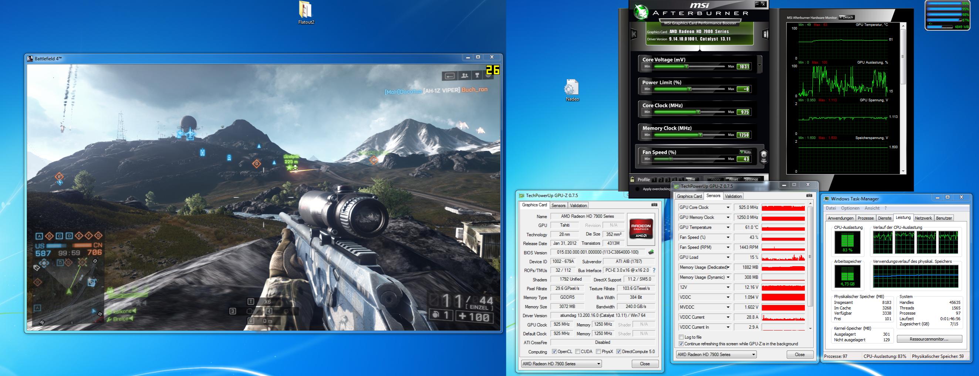Click the Windows Task-Manager title bar icon
This screenshot has height=376, width=979.
tap(826, 199)
